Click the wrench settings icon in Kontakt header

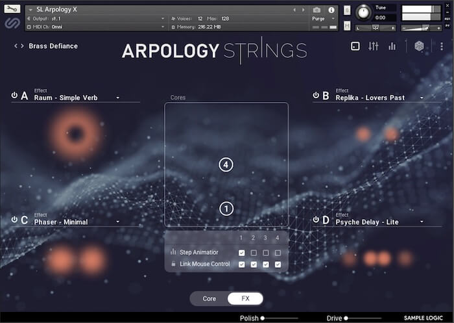point(12,10)
